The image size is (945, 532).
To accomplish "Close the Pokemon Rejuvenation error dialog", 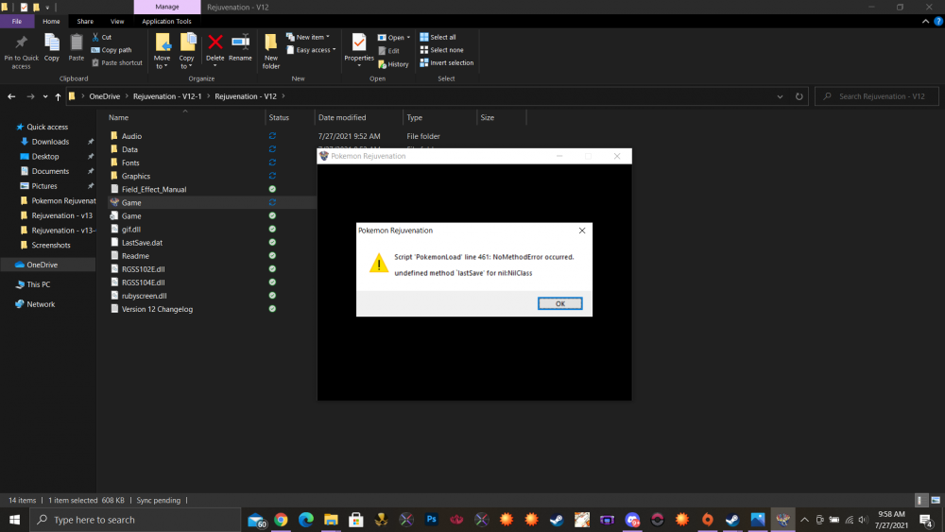I will pos(581,231).
